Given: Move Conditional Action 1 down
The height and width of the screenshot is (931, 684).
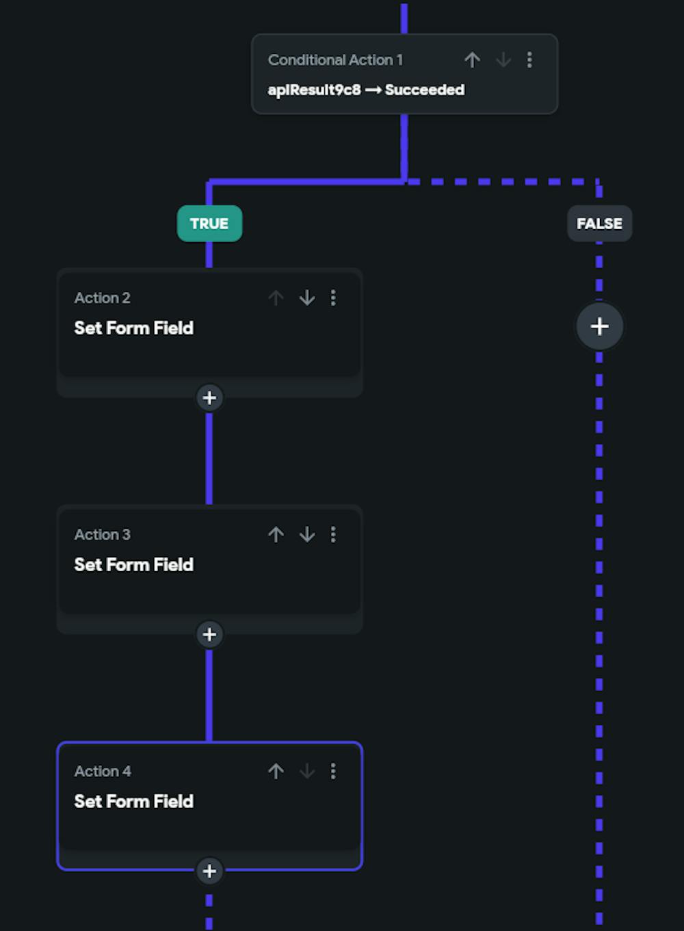Looking at the screenshot, I should point(503,60).
